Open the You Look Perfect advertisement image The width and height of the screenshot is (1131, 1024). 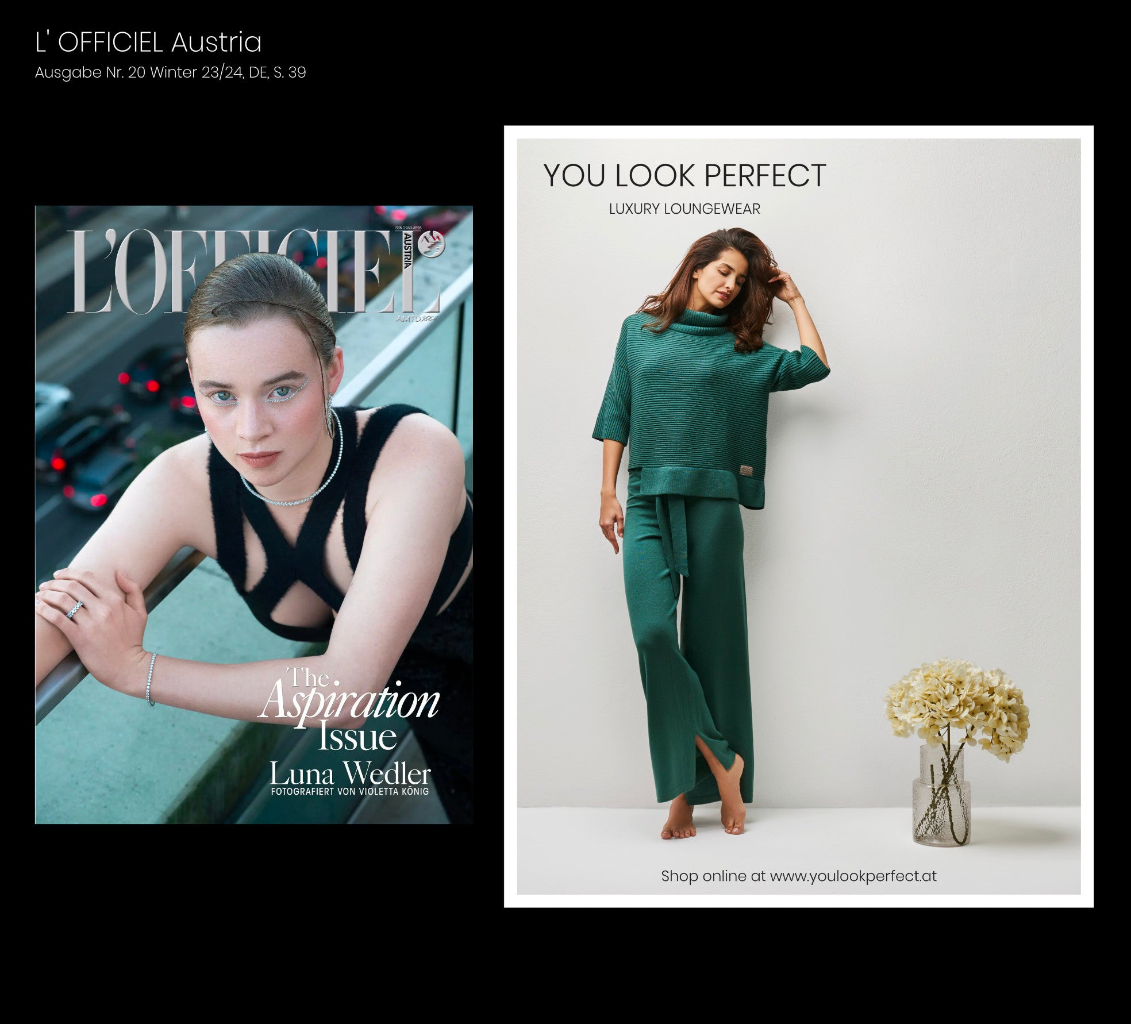tap(799, 516)
